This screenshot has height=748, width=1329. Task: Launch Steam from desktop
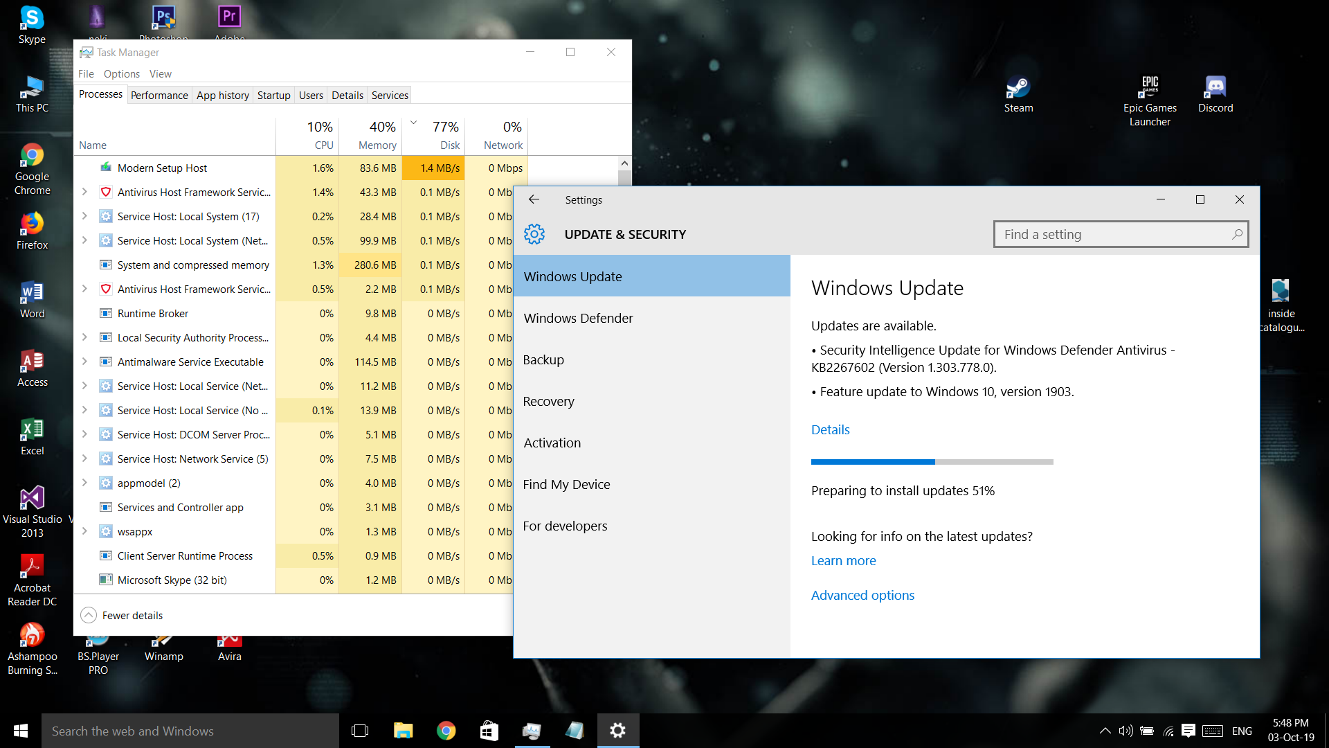(x=1018, y=93)
